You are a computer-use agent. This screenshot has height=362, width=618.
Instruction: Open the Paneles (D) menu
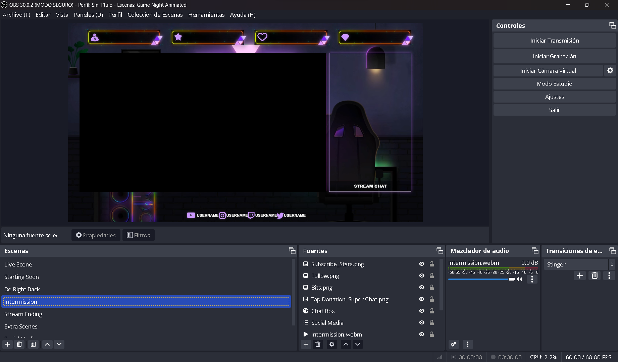point(89,15)
